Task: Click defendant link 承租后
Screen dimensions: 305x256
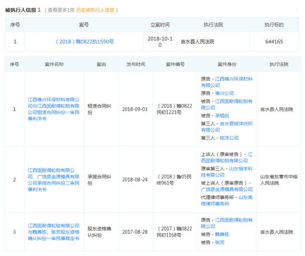Action: (x=222, y=116)
